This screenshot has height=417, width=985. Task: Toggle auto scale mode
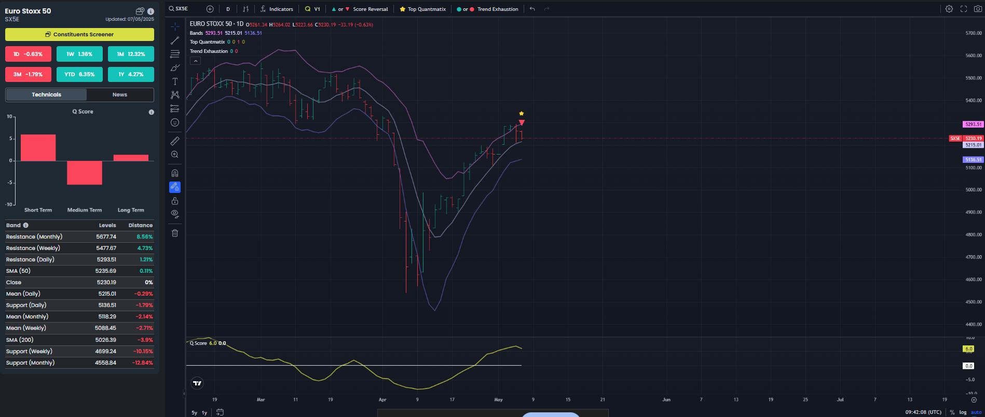coord(976,412)
